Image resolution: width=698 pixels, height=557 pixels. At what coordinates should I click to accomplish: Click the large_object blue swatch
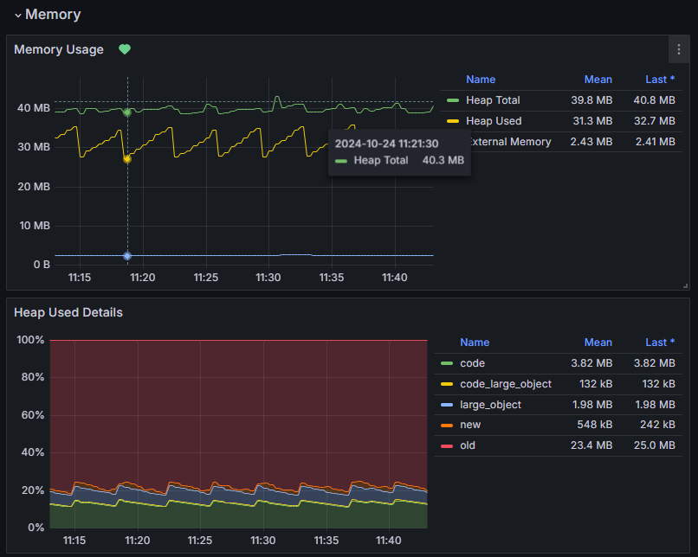click(x=447, y=405)
